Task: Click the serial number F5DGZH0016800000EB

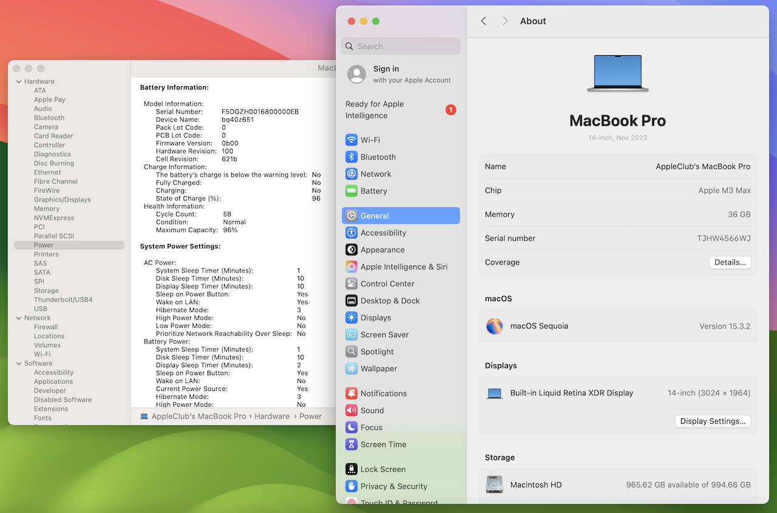Action: point(260,112)
